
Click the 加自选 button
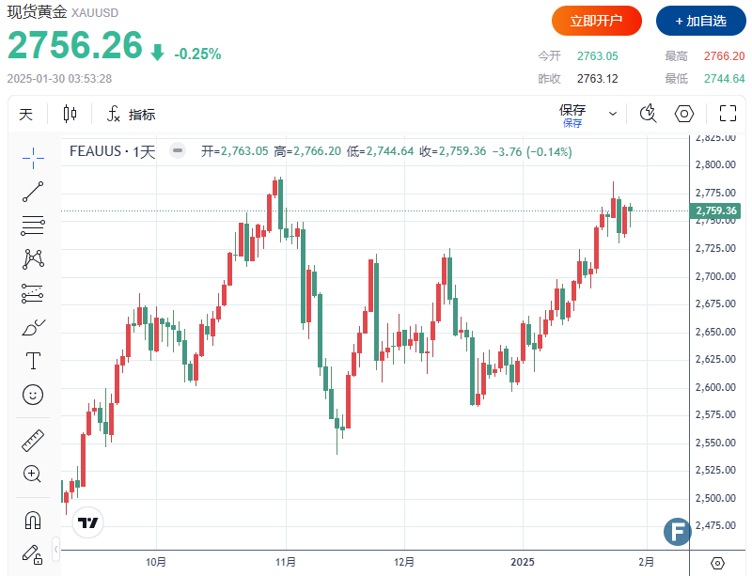[x=700, y=21]
